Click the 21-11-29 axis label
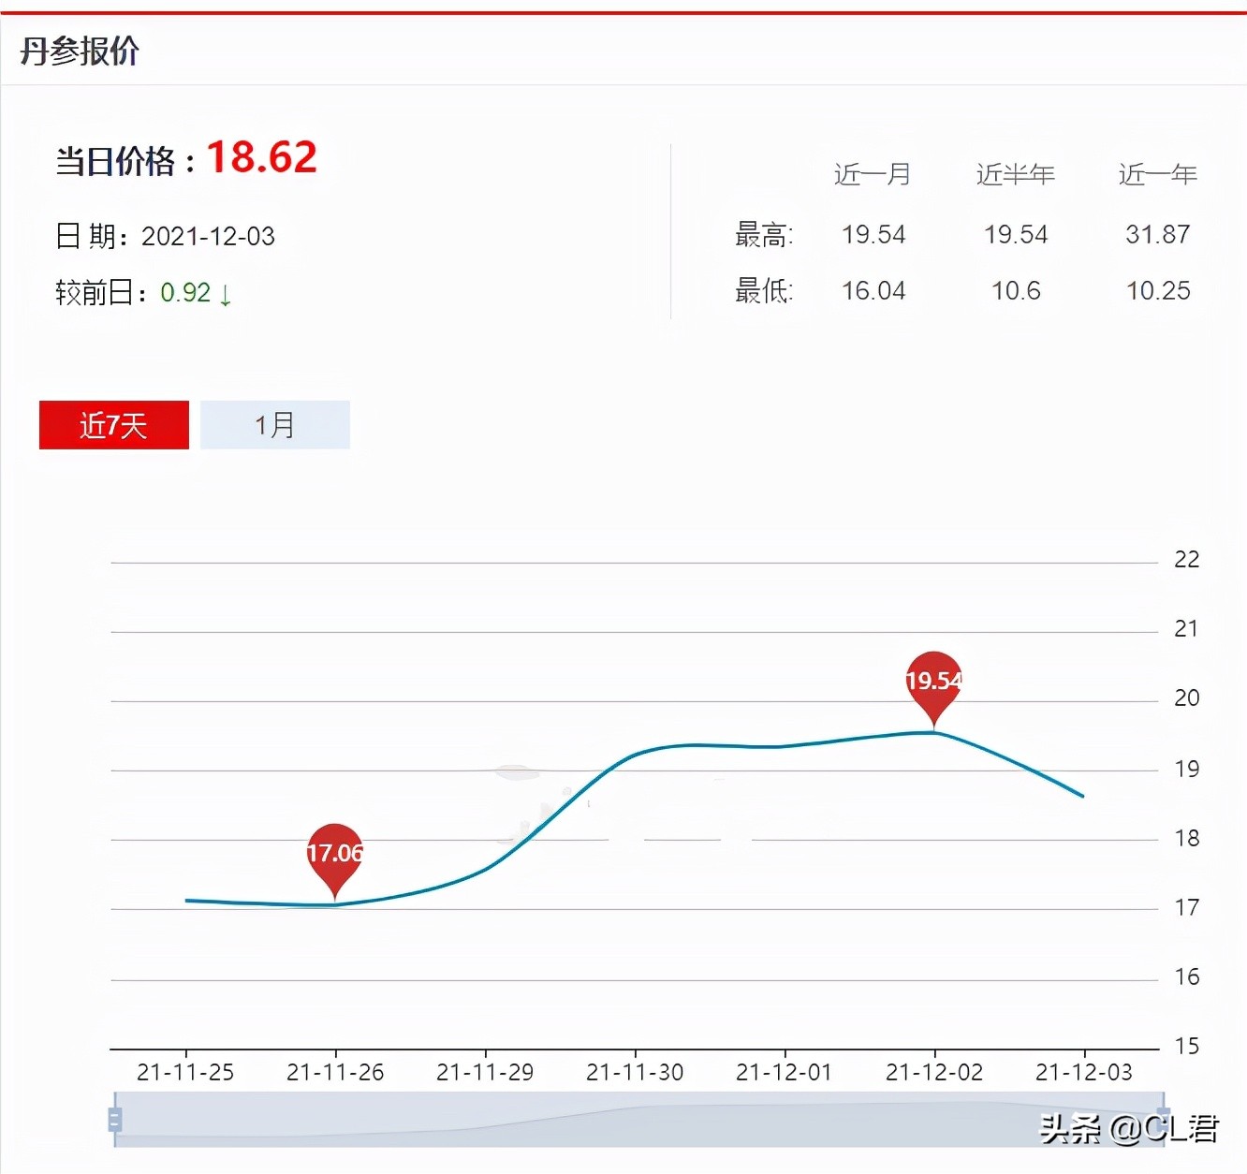Viewport: 1247px width, 1174px height. [485, 1072]
